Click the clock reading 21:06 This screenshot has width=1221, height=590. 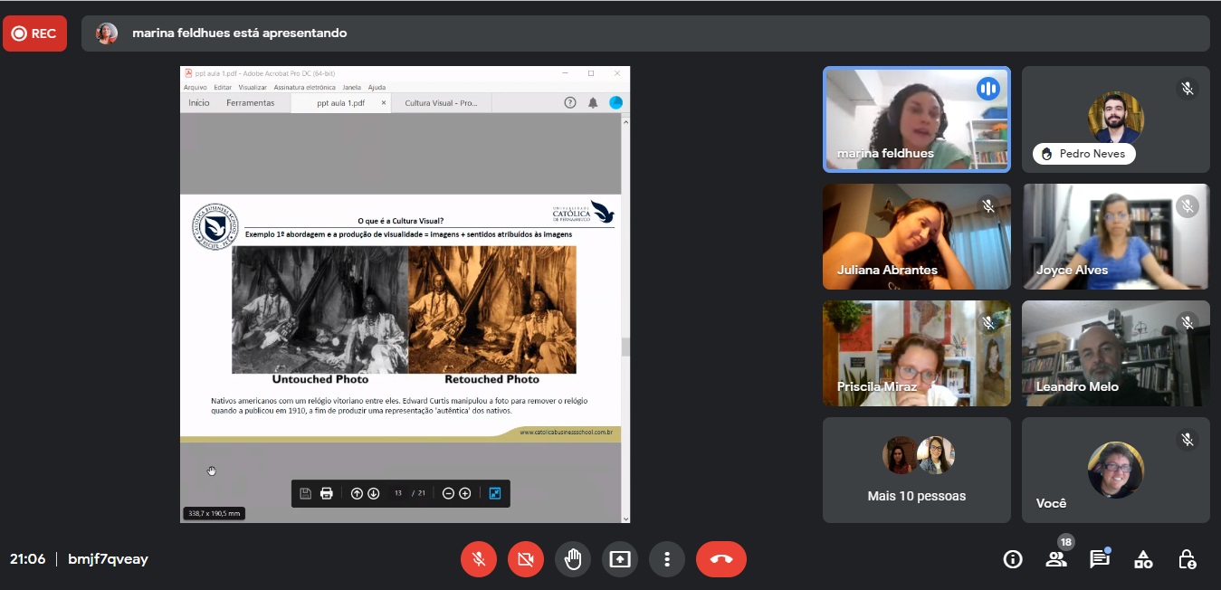click(28, 559)
